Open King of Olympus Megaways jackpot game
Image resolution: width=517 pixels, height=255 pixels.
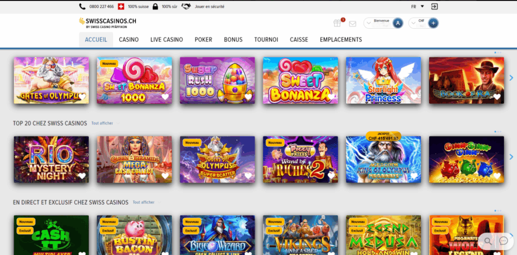[384, 160]
